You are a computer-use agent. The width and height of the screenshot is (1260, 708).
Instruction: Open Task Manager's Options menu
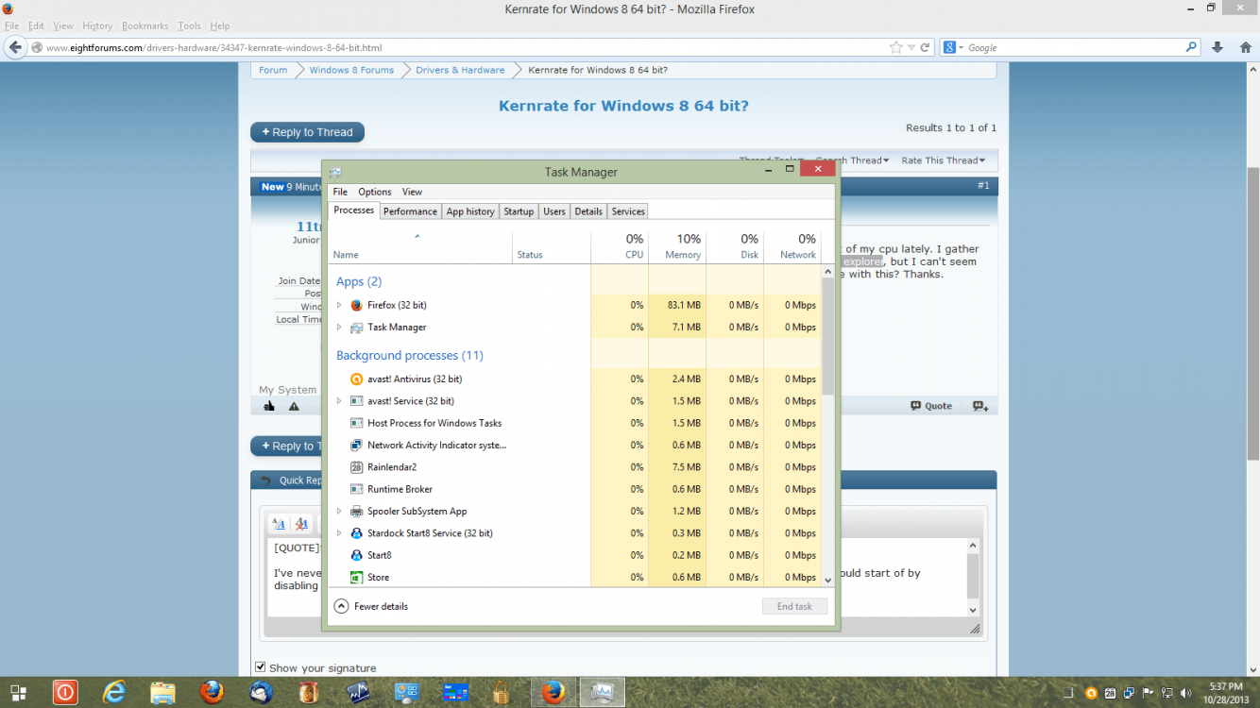[375, 192]
